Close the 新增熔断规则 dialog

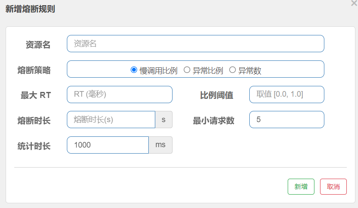[x=354, y=3]
